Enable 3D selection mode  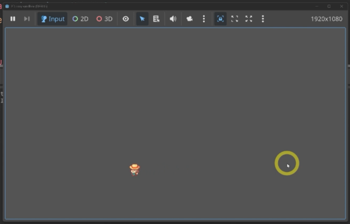point(104,19)
